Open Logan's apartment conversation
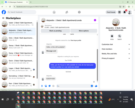 (18, 69)
